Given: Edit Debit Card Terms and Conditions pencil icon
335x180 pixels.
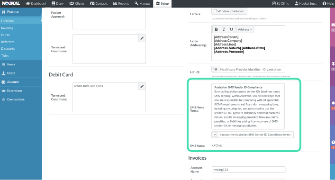Looking at the screenshot, I should pyautogui.click(x=142, y=86).
